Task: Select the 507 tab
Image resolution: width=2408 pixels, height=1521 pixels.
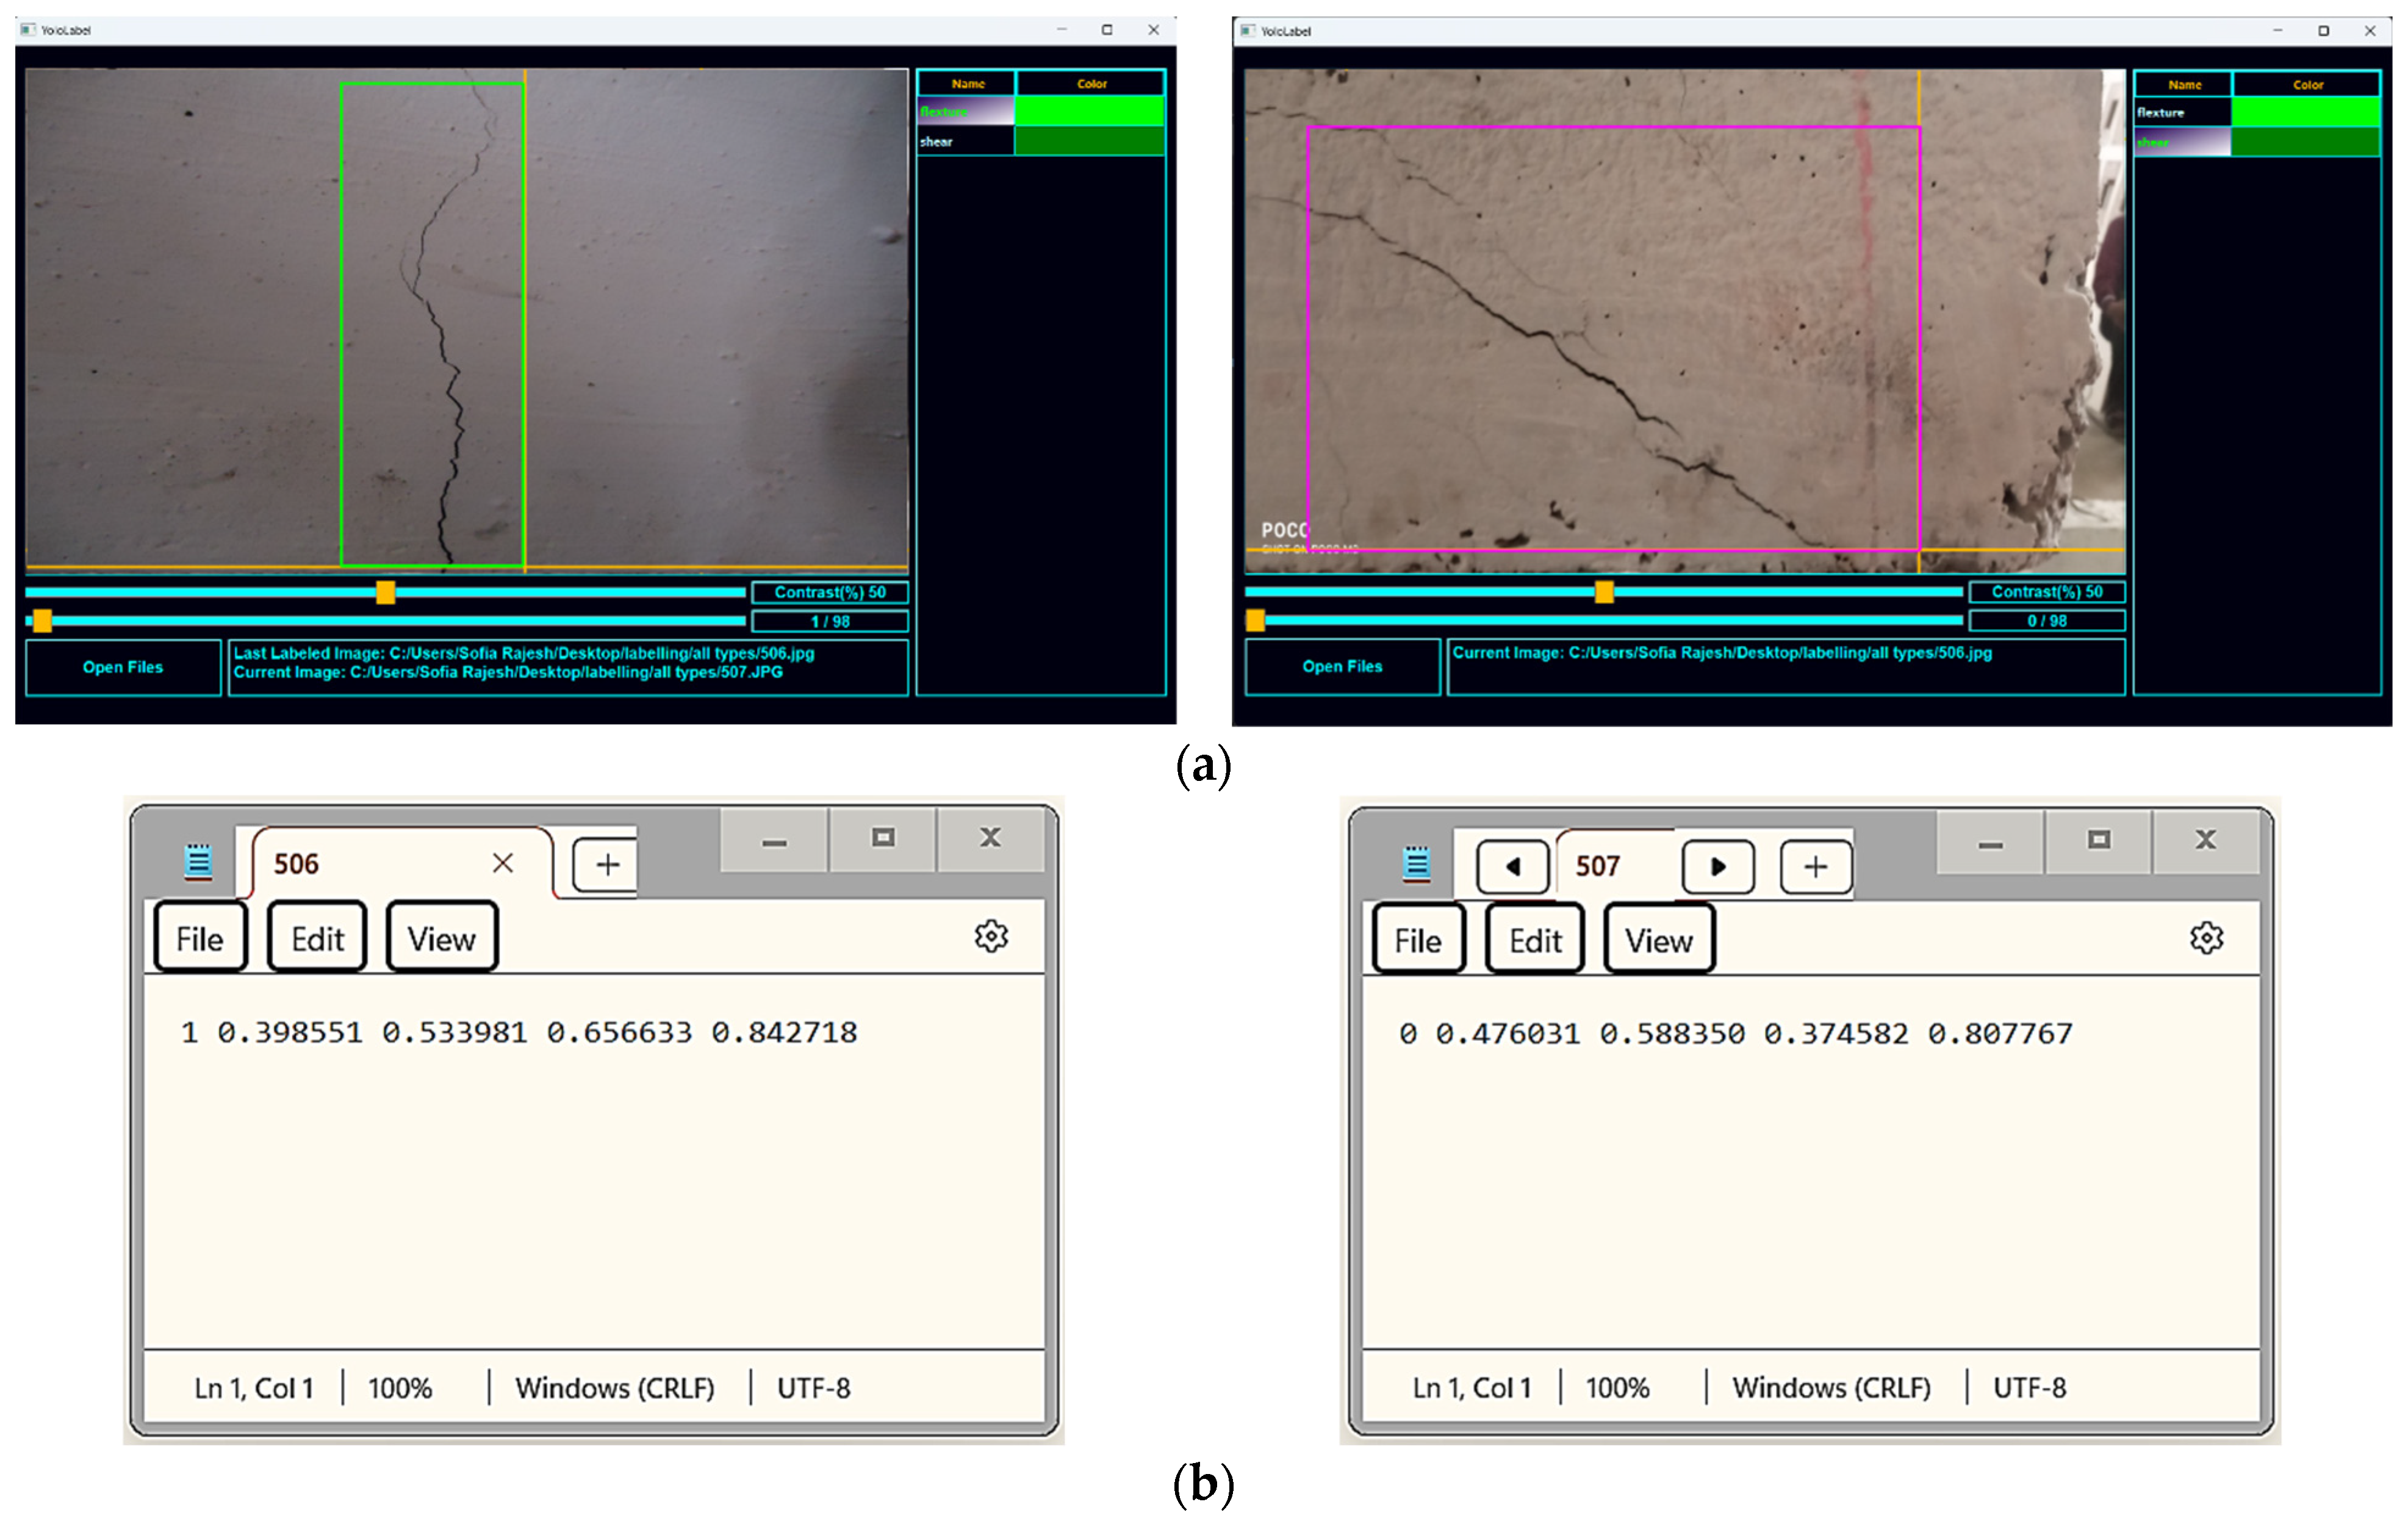Action: coord(1597,866)
